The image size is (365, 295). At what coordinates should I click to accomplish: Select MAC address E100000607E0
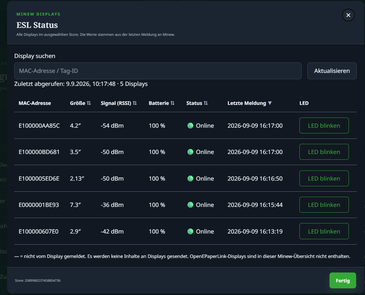(x=38, y=231)
